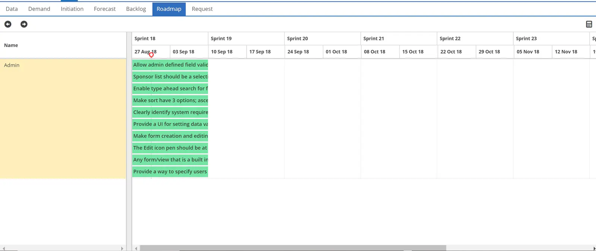The width and height of the screenshot is (596, 251).
Task: Select 'Any form/view that is a built in' task
Action: pyautogui.click(x=170, y=160)
